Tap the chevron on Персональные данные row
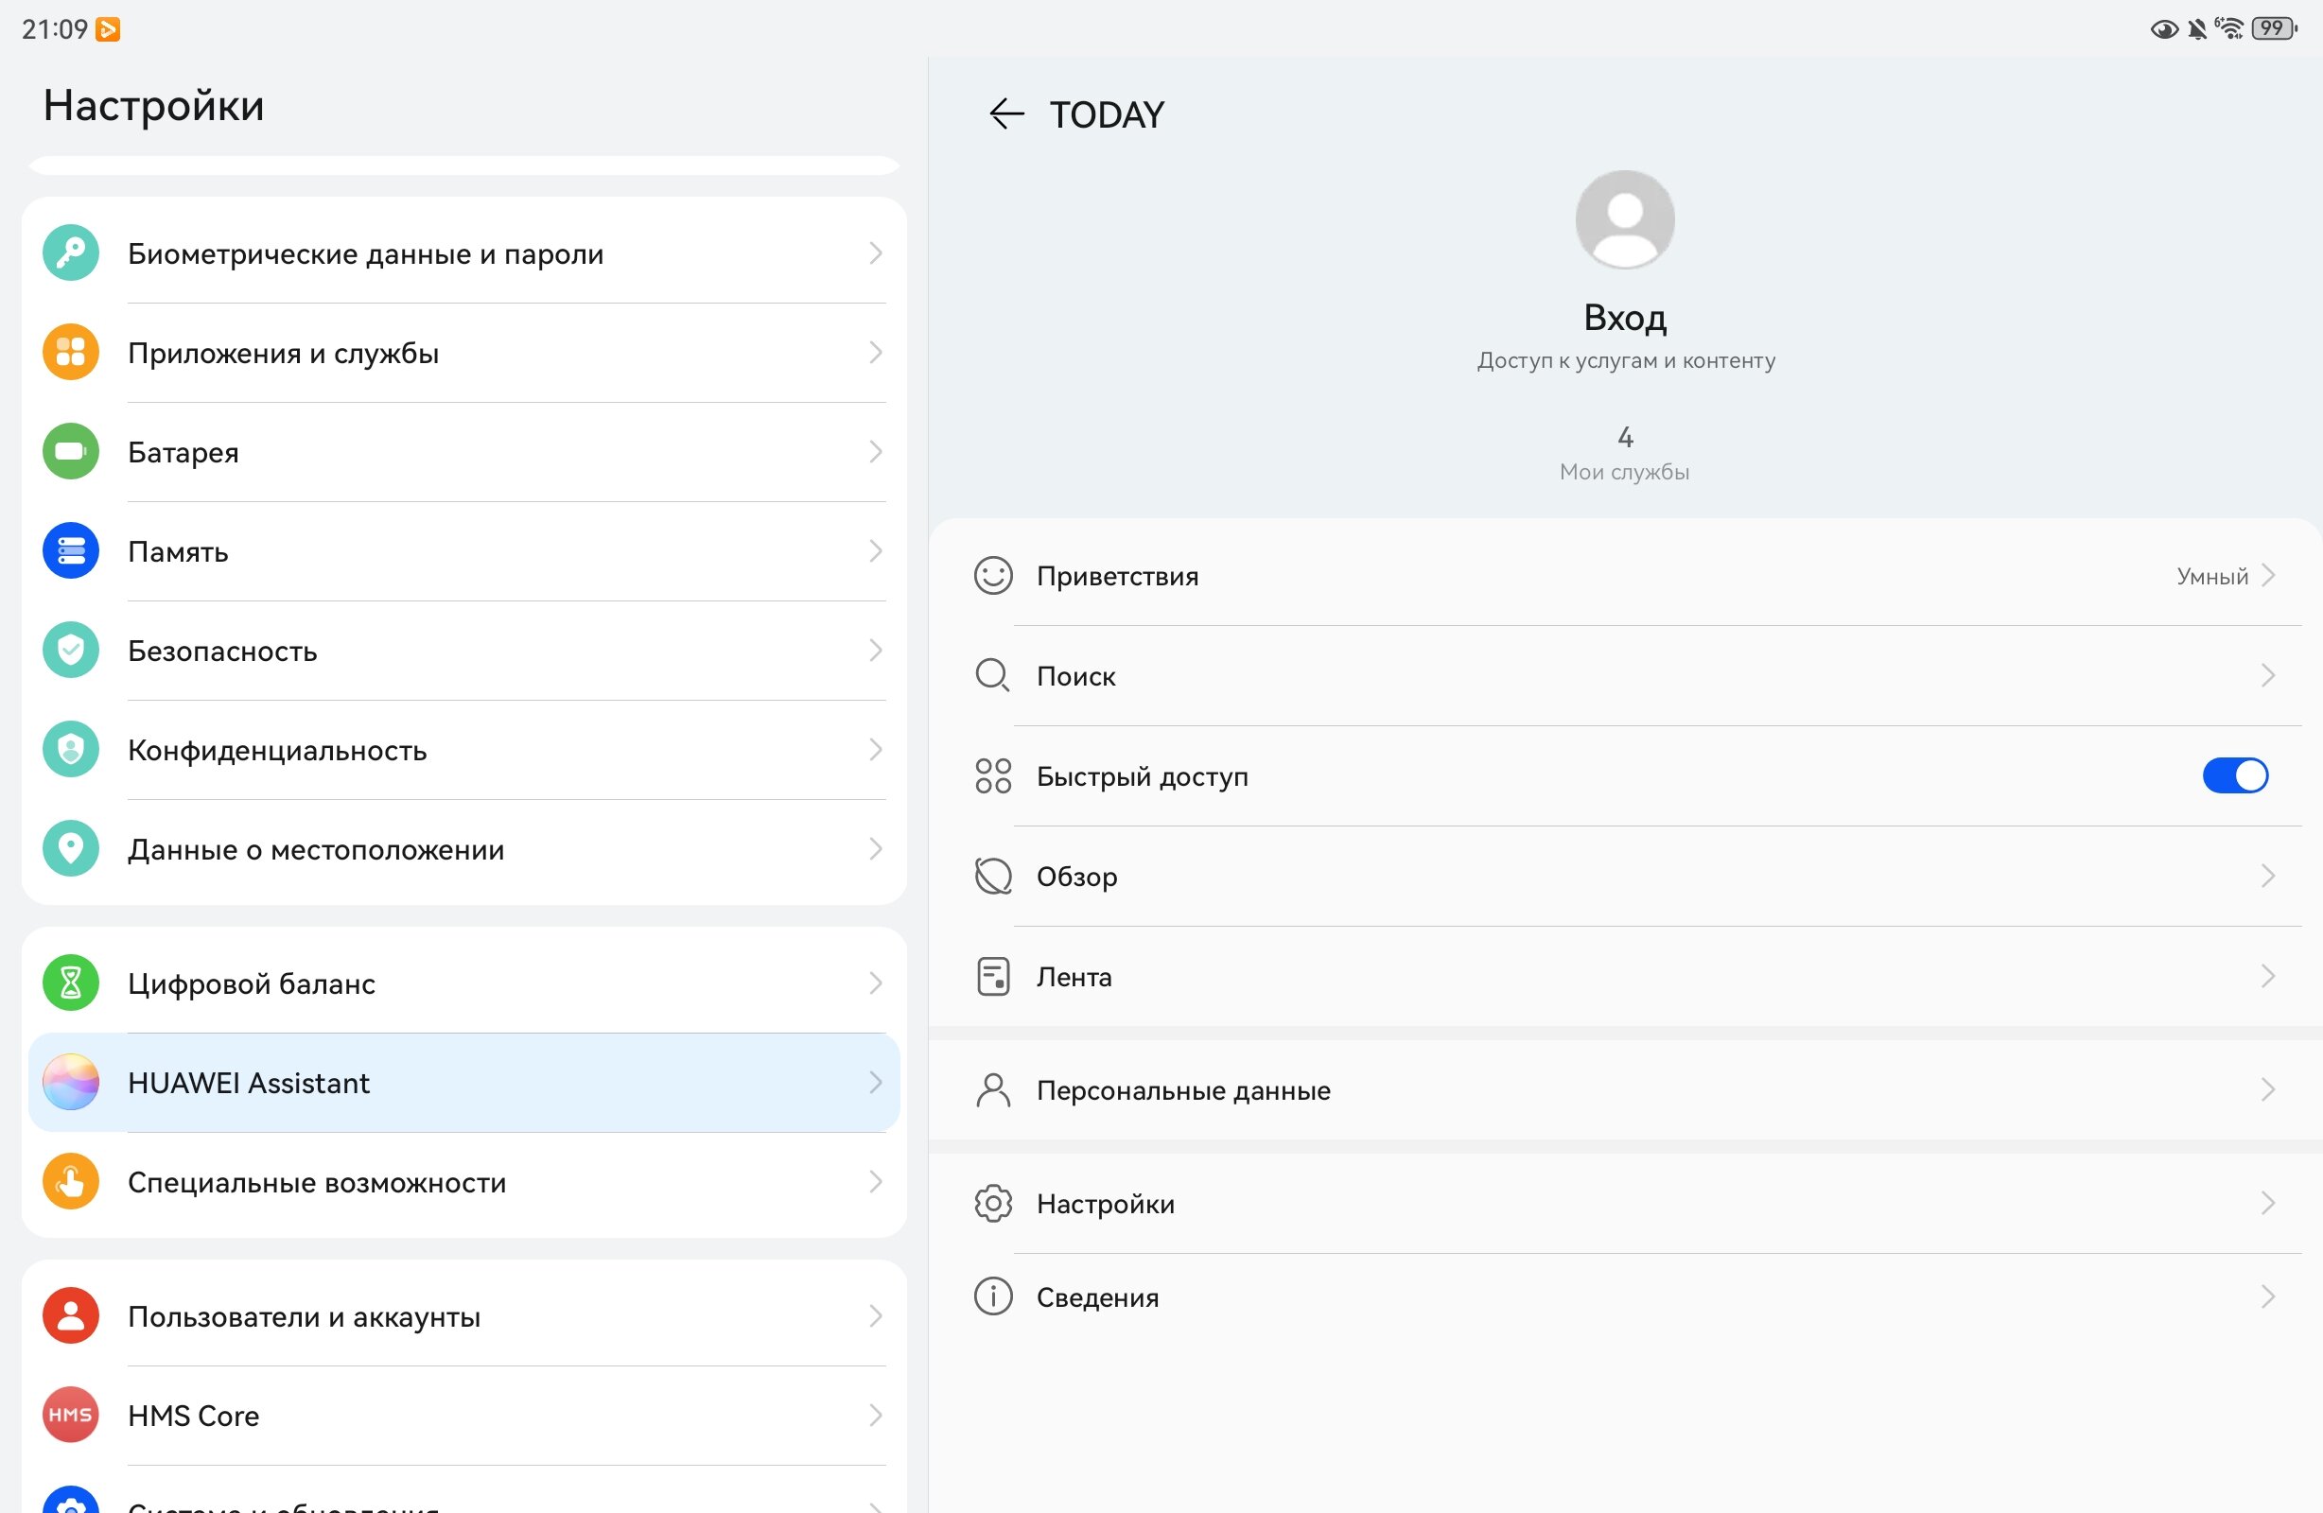 [2267, 1089]
